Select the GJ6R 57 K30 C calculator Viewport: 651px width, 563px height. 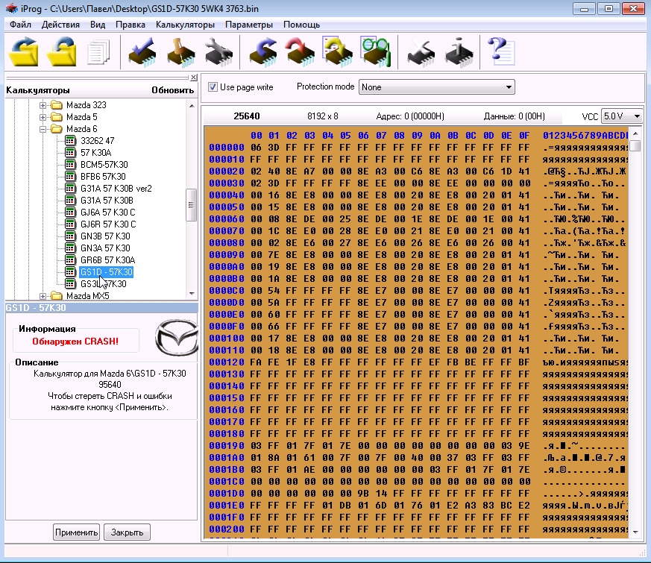point(108,224)
